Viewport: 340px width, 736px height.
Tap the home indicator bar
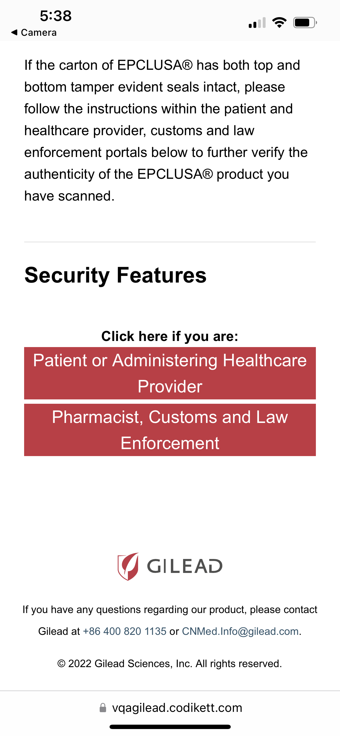170,727
